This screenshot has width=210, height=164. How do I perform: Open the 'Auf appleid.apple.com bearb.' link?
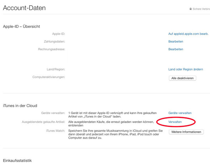[188, 34]
